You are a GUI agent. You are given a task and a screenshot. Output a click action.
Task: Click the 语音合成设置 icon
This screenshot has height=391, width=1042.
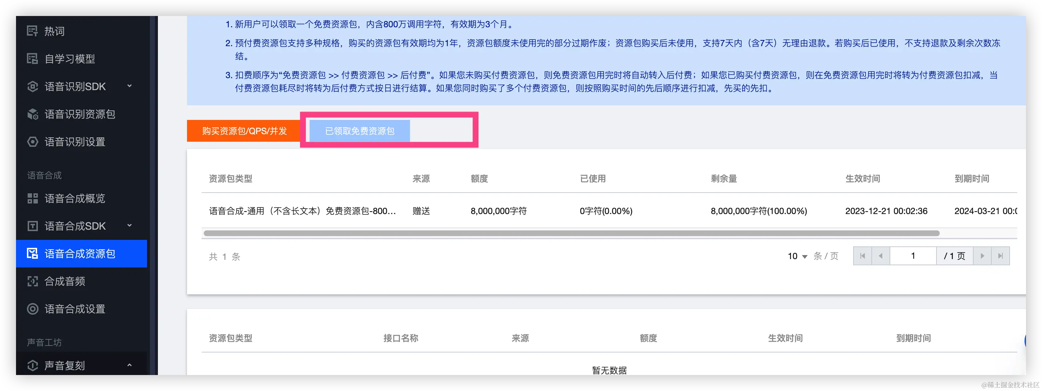(x=32, y=309)
